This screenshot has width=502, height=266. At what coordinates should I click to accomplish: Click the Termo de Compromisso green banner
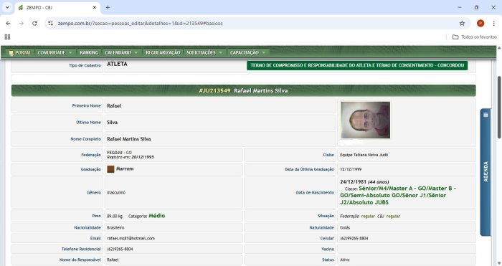[x=357, y=65]
